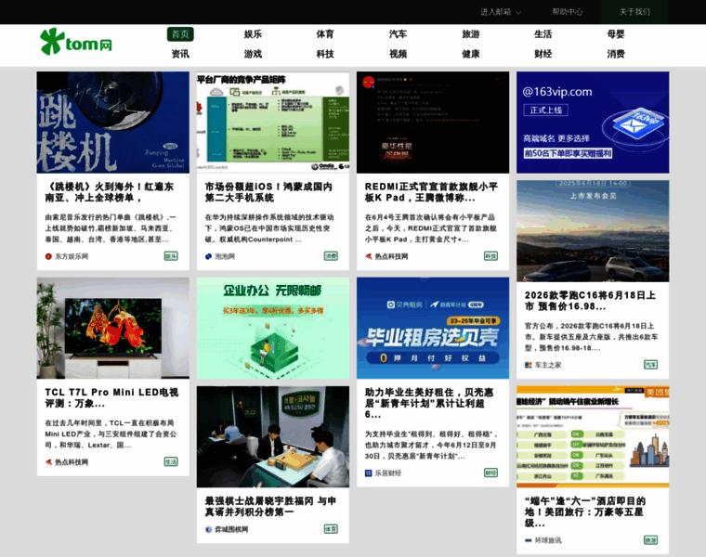Open the 毕业租房选贝壳 banner thumbnail
706x557 pixels.
tap(433, 328)
